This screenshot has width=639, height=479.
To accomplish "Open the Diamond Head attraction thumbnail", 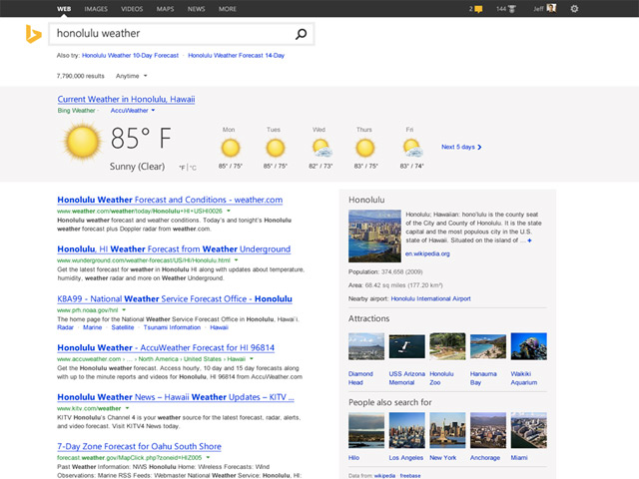I will click(366, 346).
